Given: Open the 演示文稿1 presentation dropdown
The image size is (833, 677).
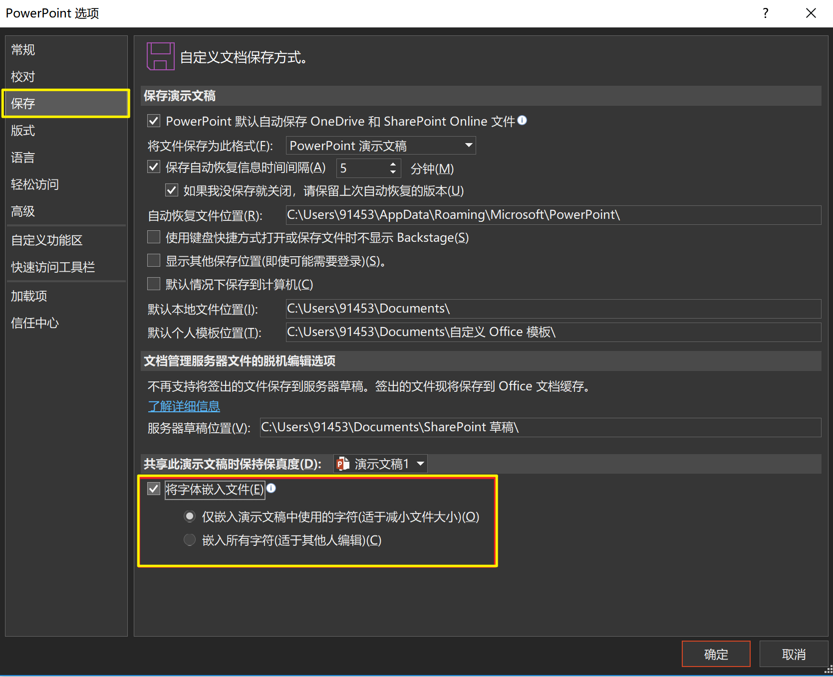Looking at the screenshot, I should (381, 464).
